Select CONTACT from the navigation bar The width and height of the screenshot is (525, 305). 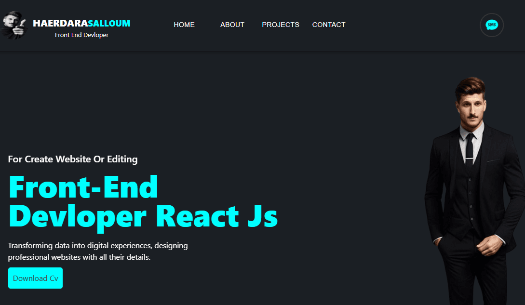(x=329, y=25)
